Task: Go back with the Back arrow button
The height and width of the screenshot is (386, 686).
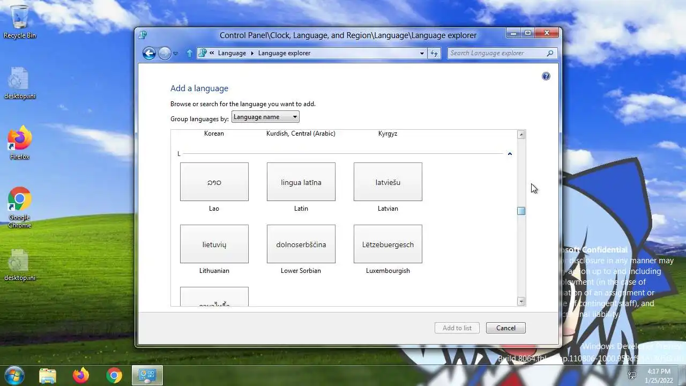Action: (x=149, y=53)
